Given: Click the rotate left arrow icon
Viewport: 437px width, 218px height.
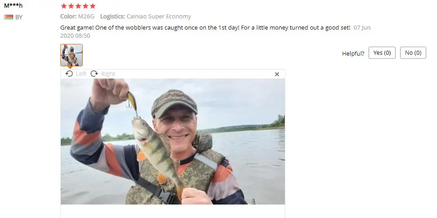Looking at the screenshot, I should (x=69, y=74).
